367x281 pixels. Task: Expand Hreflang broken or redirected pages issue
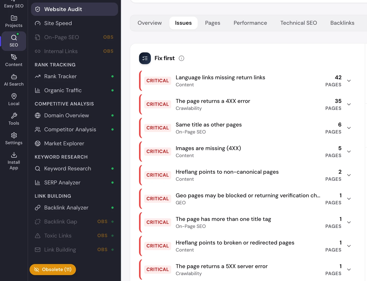349,246
